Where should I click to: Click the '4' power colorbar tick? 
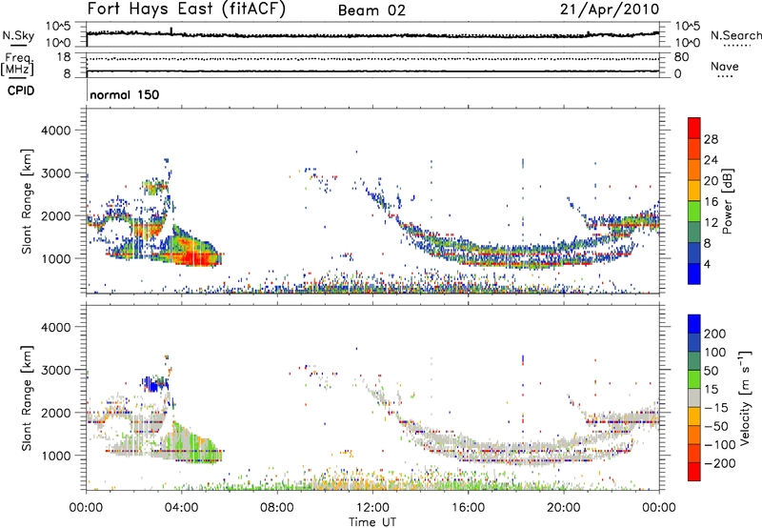coord(707,264)
